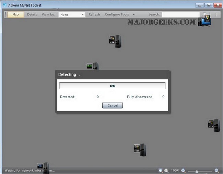
Task: Click the search-down arrow icon
Action: [x=210, y=14]
